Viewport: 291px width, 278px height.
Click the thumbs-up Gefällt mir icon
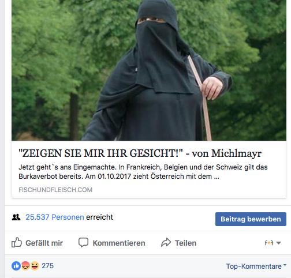pyautogui.click(x=17, y=242)
